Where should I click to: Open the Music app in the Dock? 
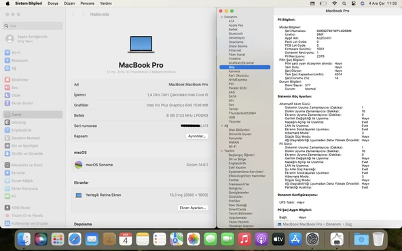pos(244,239)
